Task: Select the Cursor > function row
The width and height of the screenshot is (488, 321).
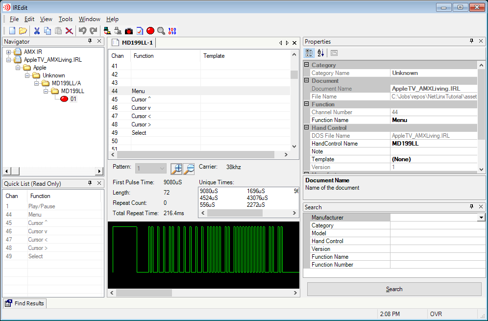Action: point(141,124)
